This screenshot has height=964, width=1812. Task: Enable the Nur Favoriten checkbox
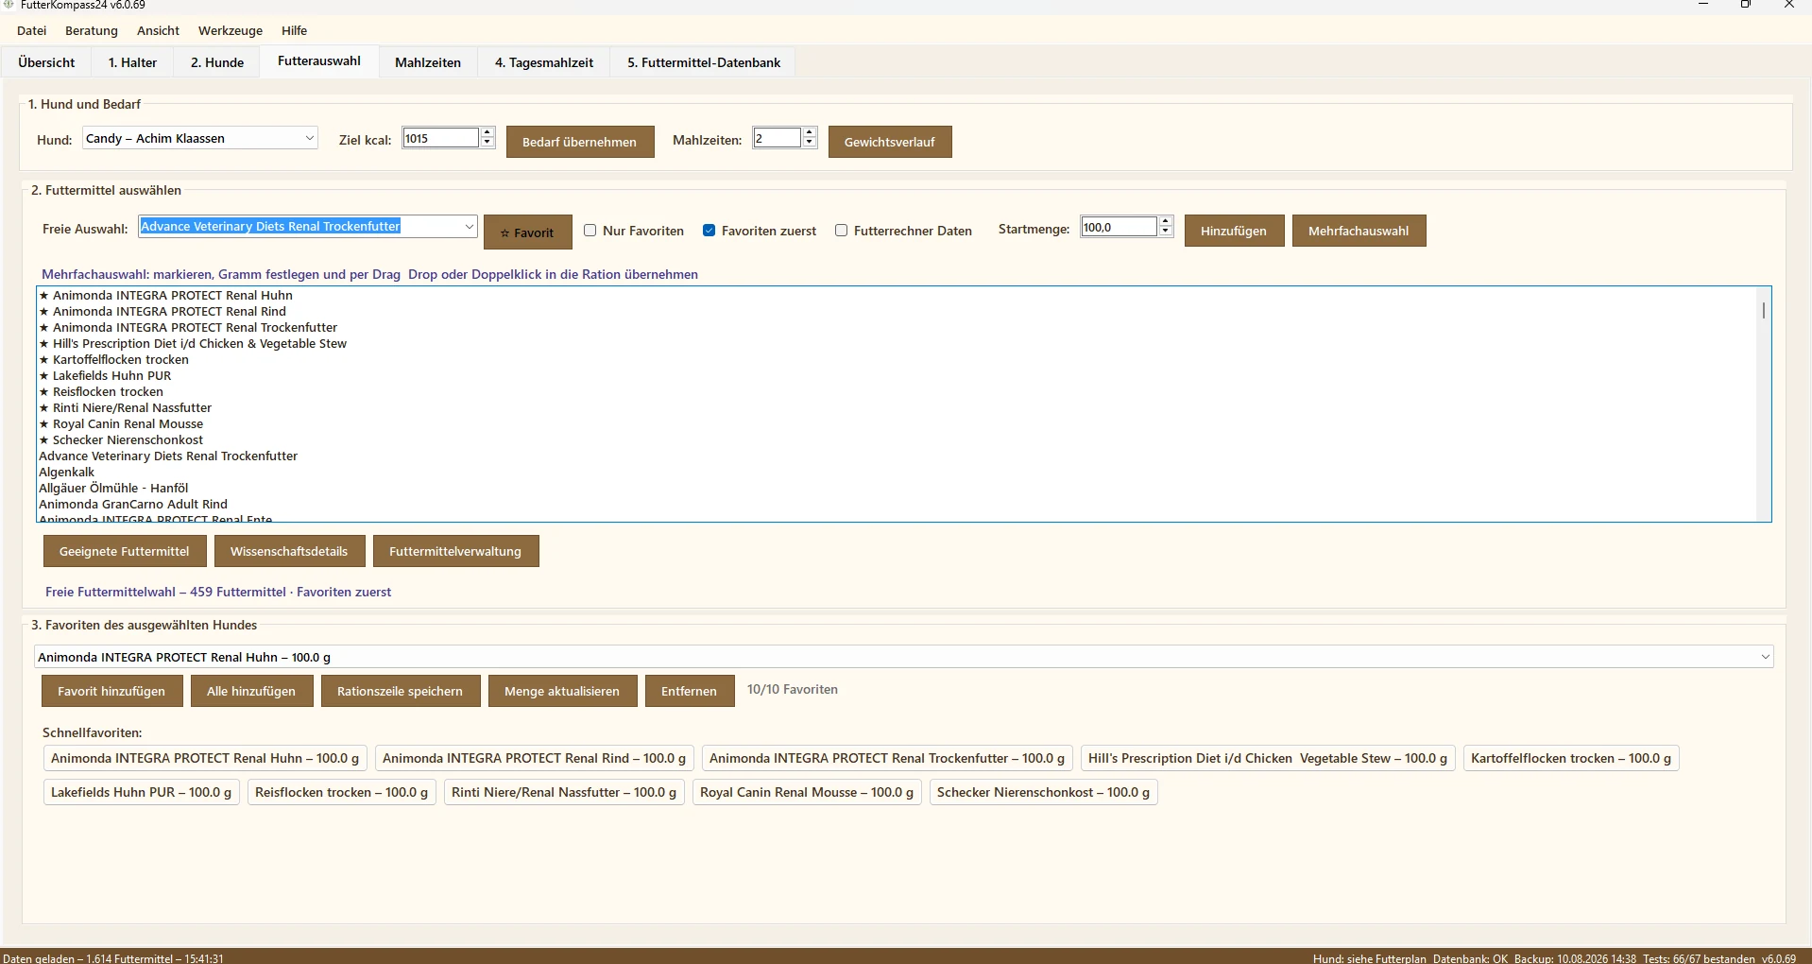[590, 231]
